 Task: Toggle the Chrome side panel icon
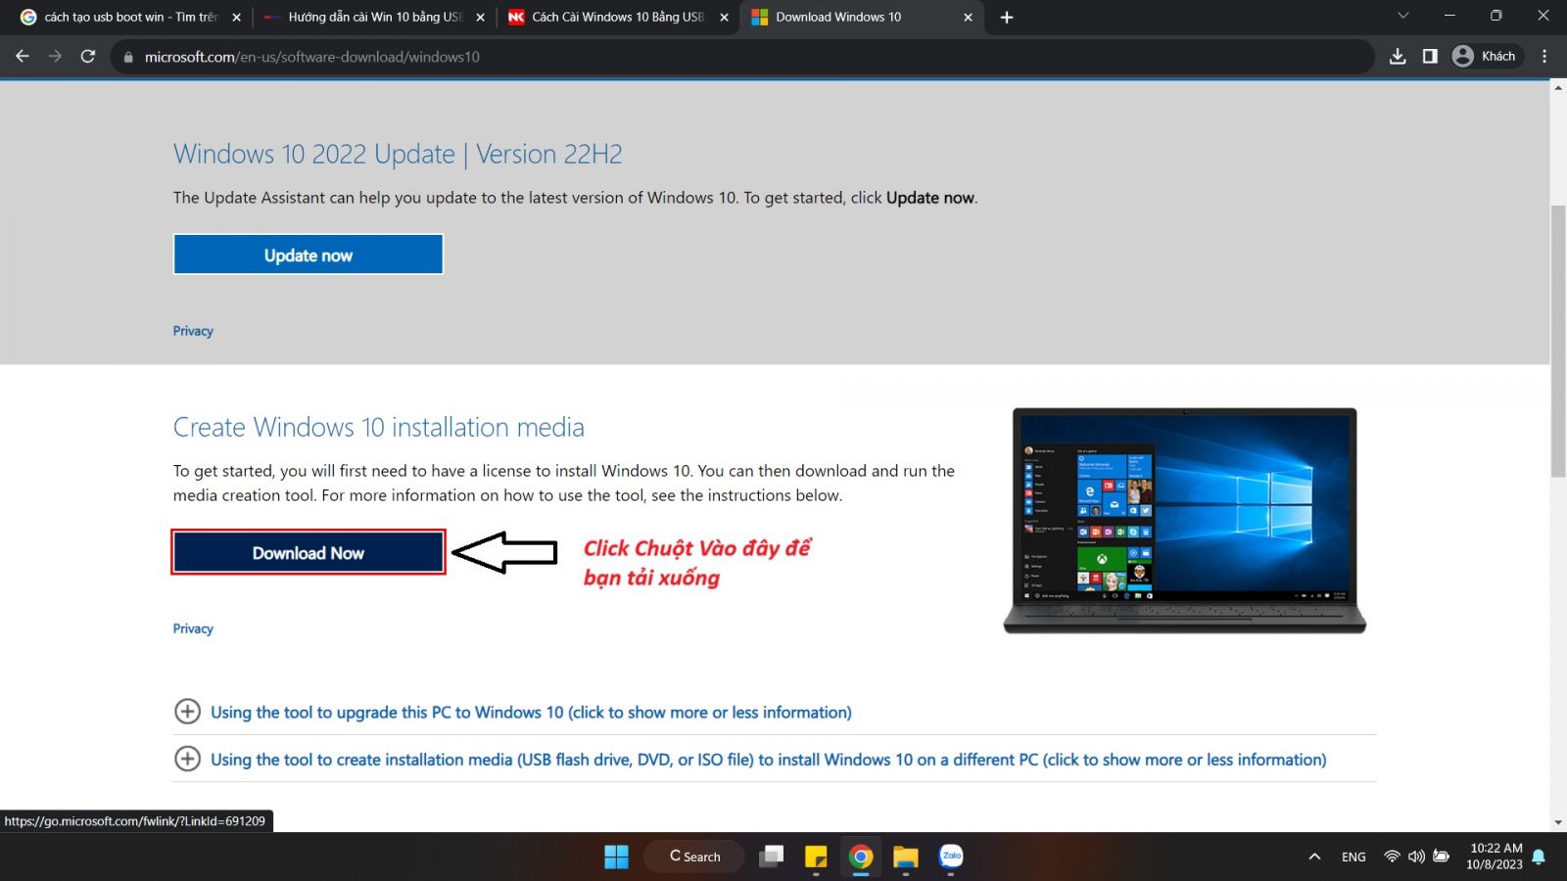pos(1430,56)
